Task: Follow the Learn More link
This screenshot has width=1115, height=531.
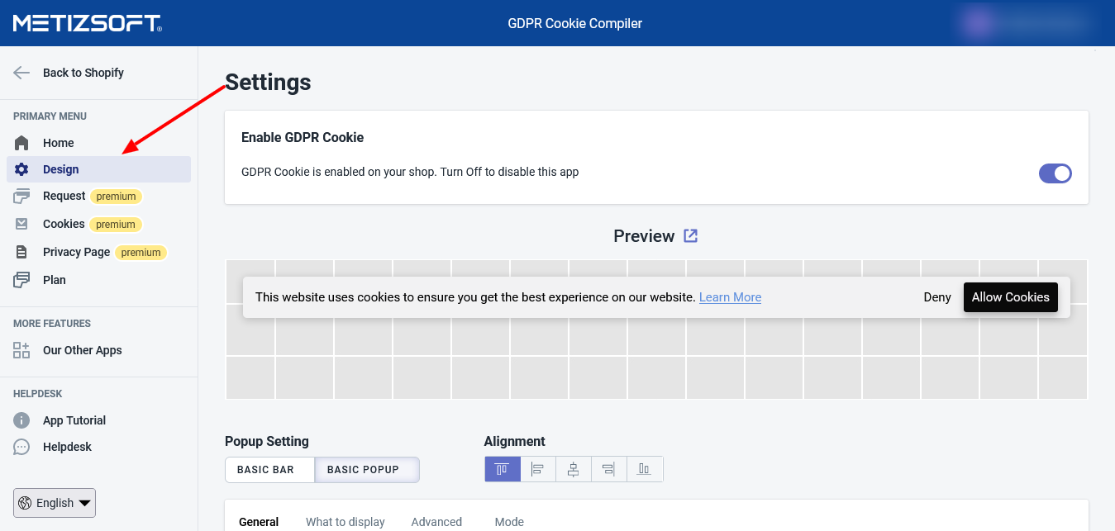Action: point(730,297)
